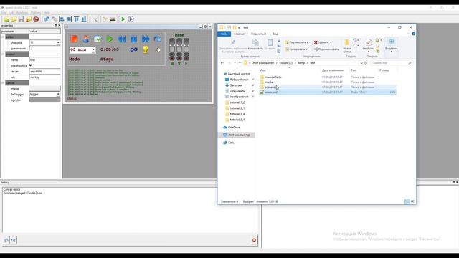459x258 pixels.
Task: Open the Help menu in quest studio
Action: point(47,13)
